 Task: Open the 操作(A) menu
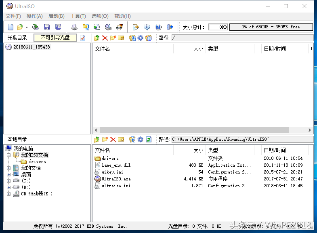pos(35,16)
